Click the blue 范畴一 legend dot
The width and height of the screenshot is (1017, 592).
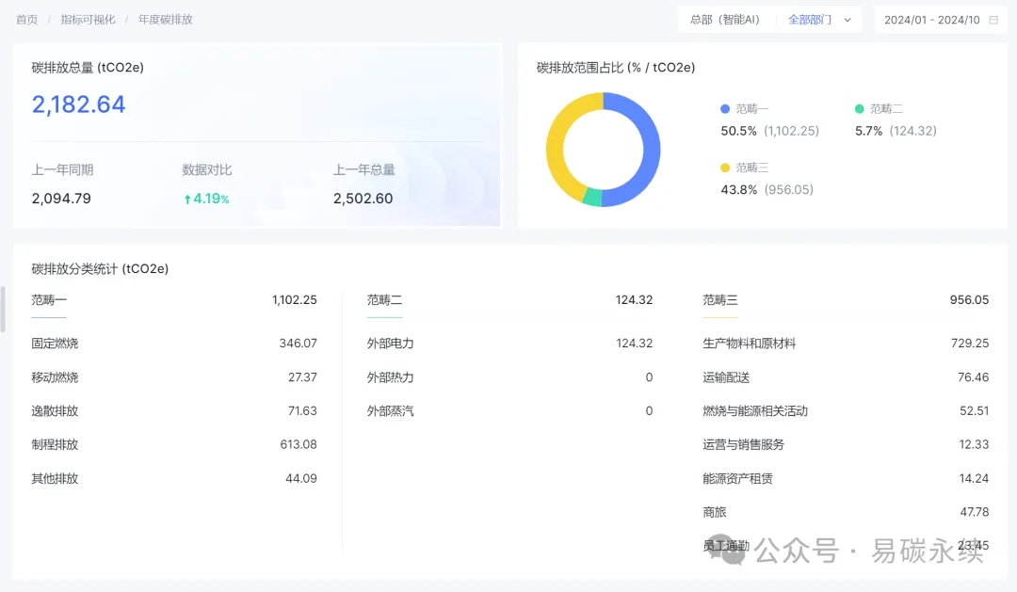tap(725, 109)
